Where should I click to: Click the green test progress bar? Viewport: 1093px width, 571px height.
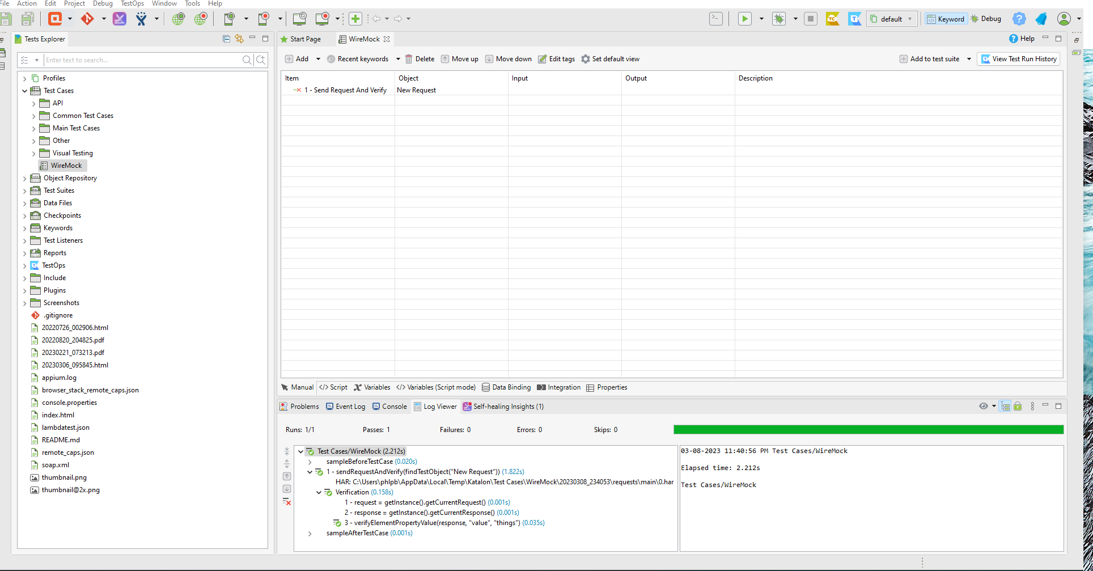869,430
